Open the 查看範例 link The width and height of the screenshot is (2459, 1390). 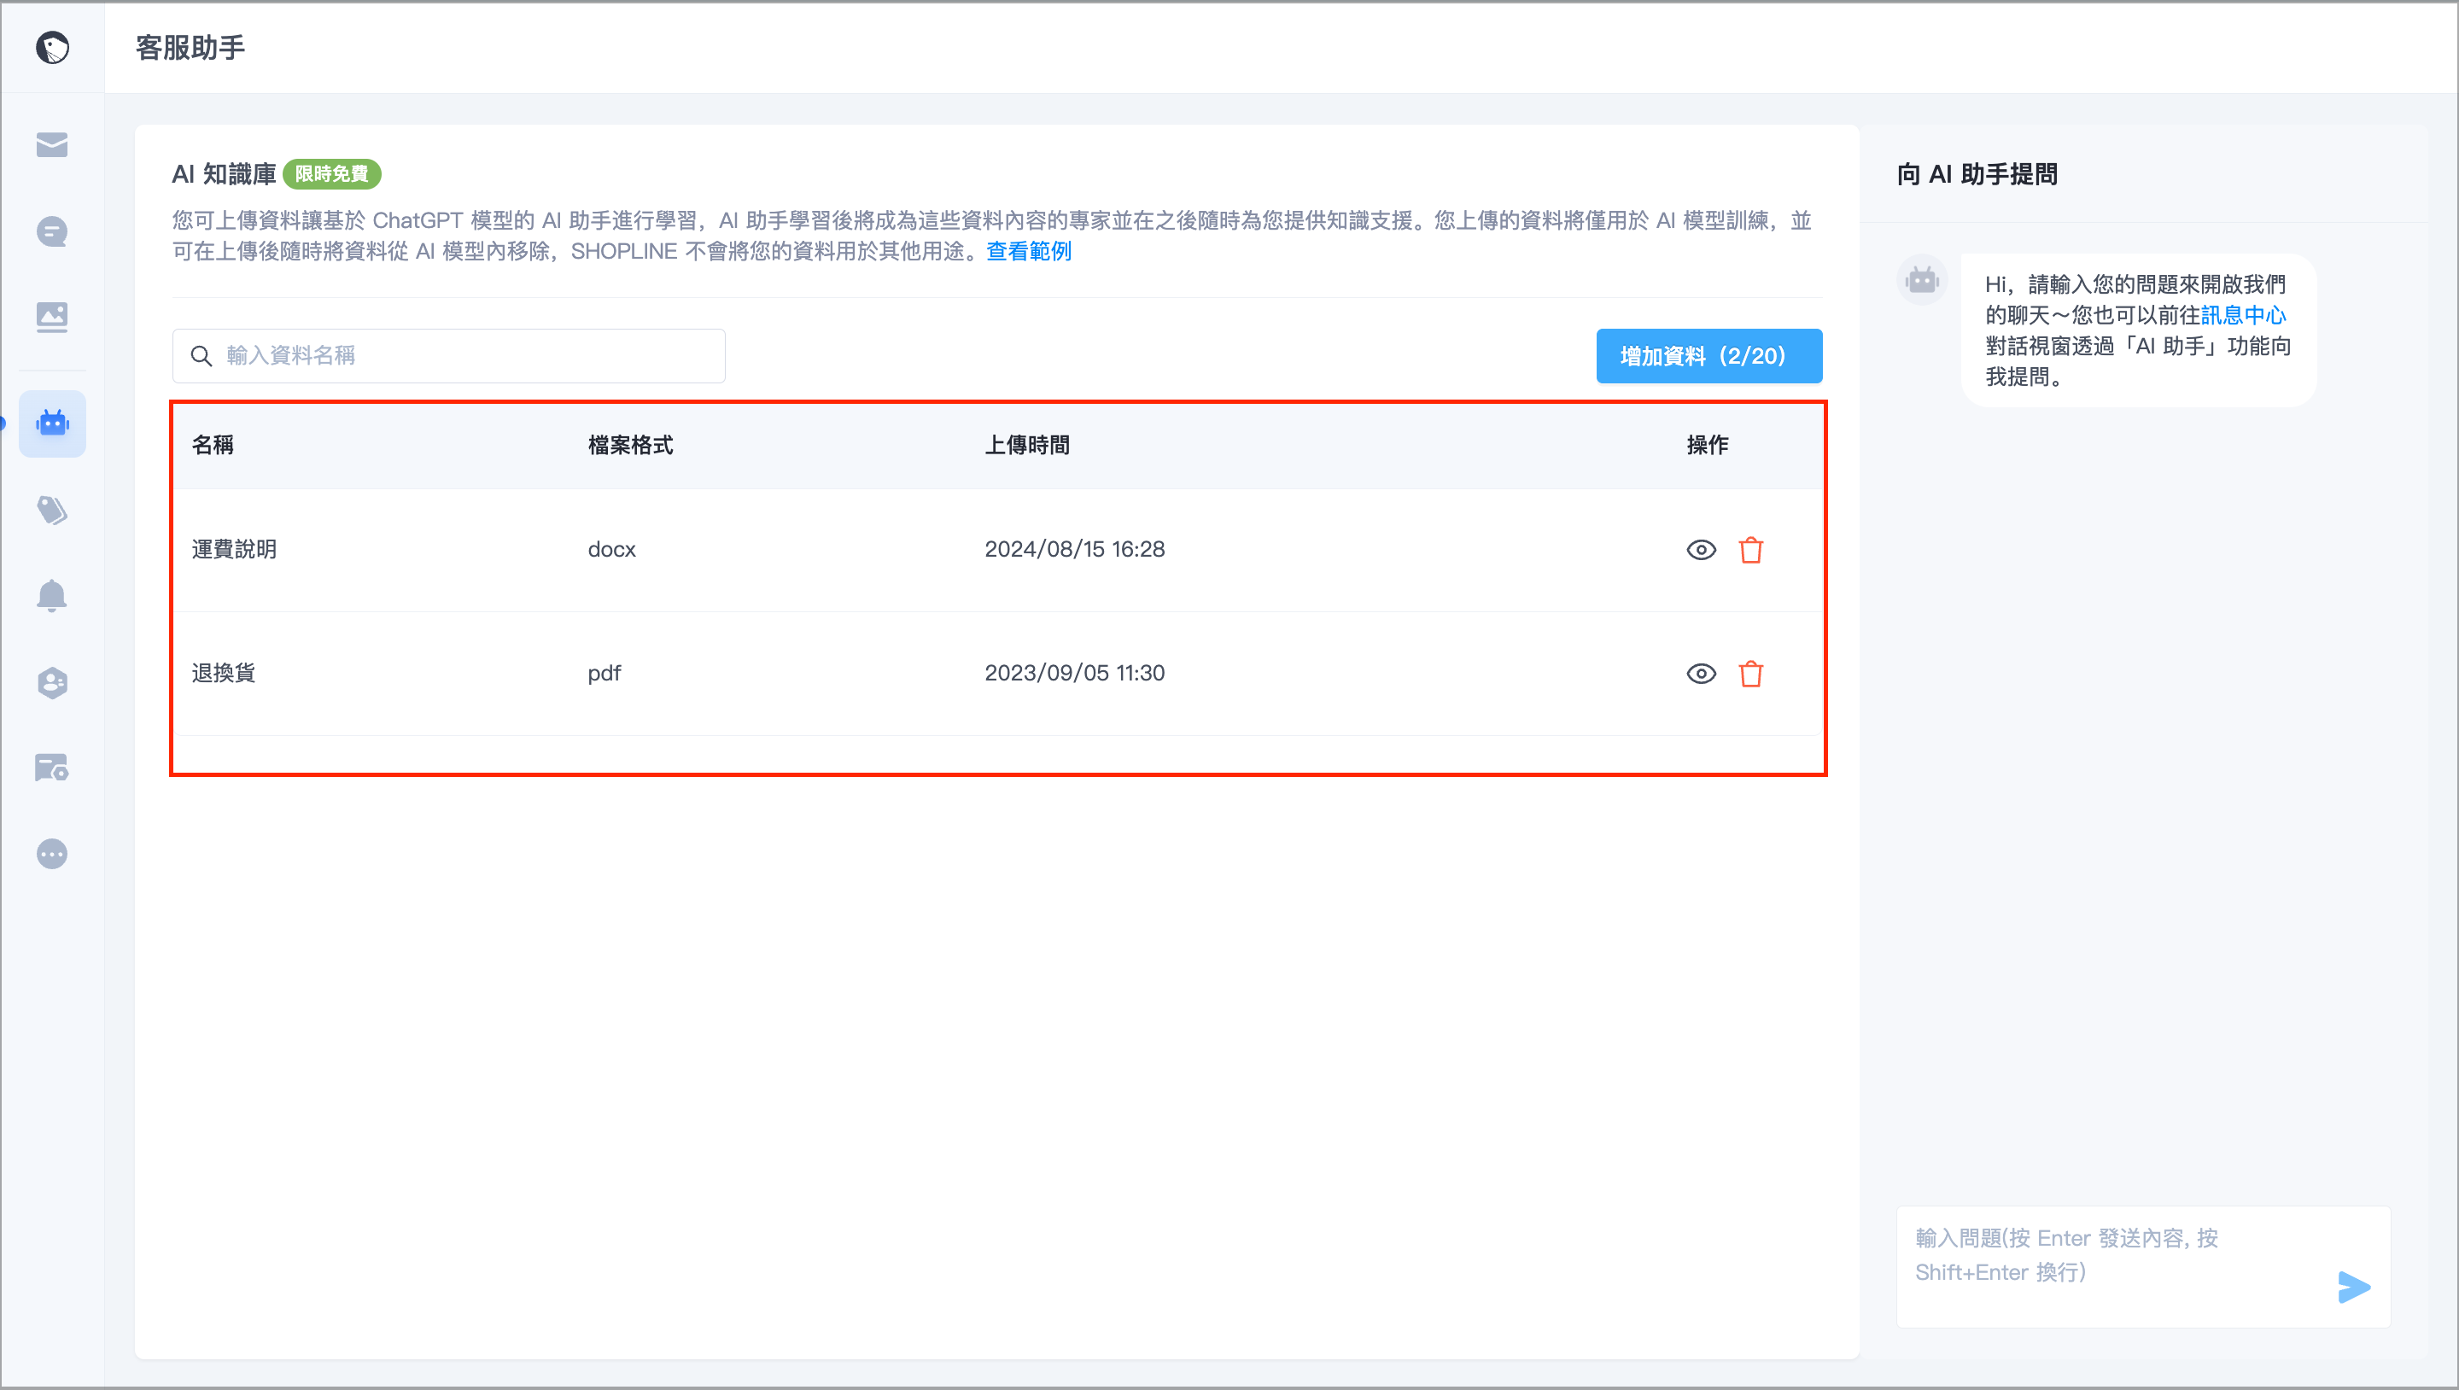(x=1029, y=251)
